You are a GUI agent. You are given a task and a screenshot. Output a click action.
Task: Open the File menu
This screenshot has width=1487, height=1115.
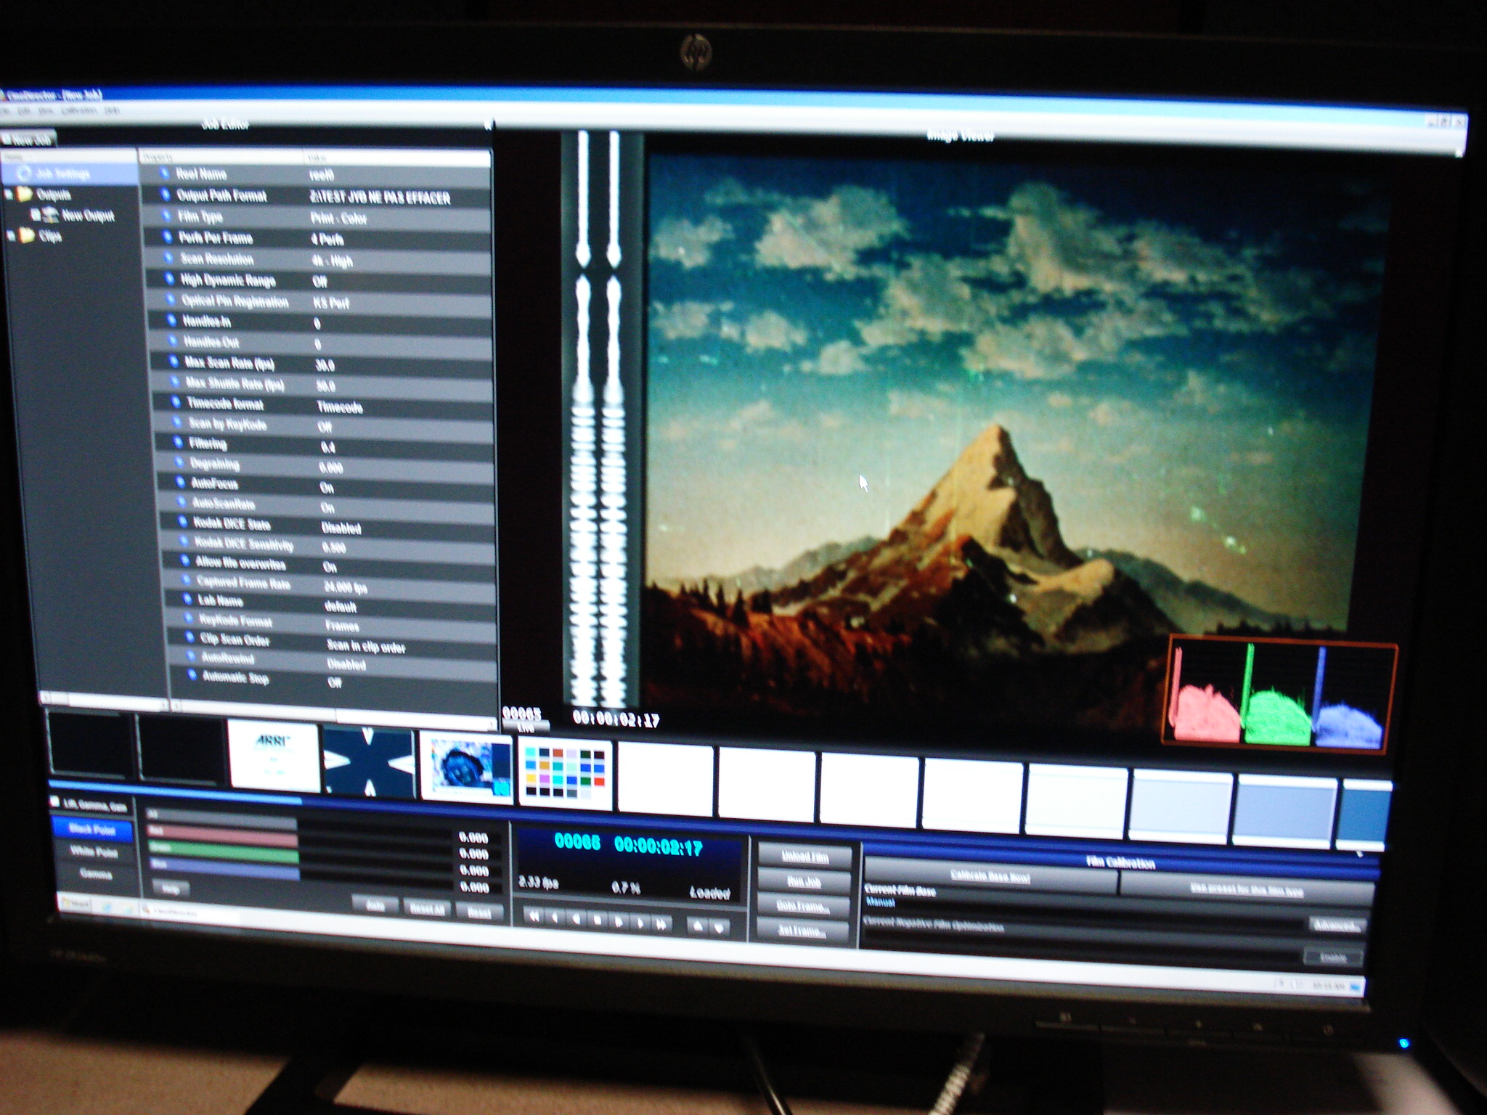6,111
